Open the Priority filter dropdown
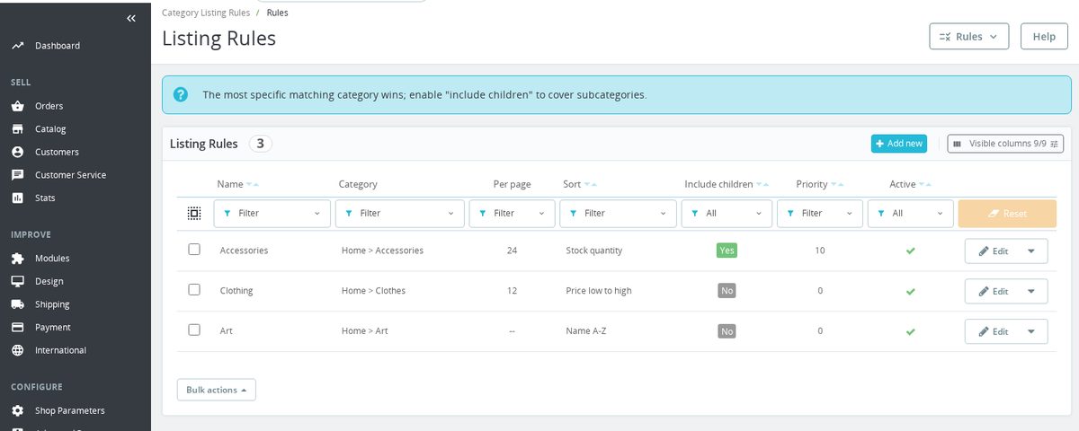 (820, 214)
